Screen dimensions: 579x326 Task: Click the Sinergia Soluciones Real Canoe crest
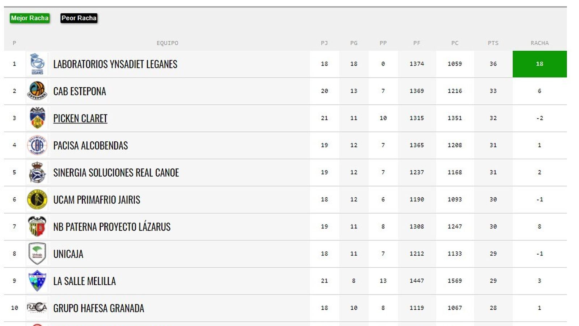tap(38, 172)
